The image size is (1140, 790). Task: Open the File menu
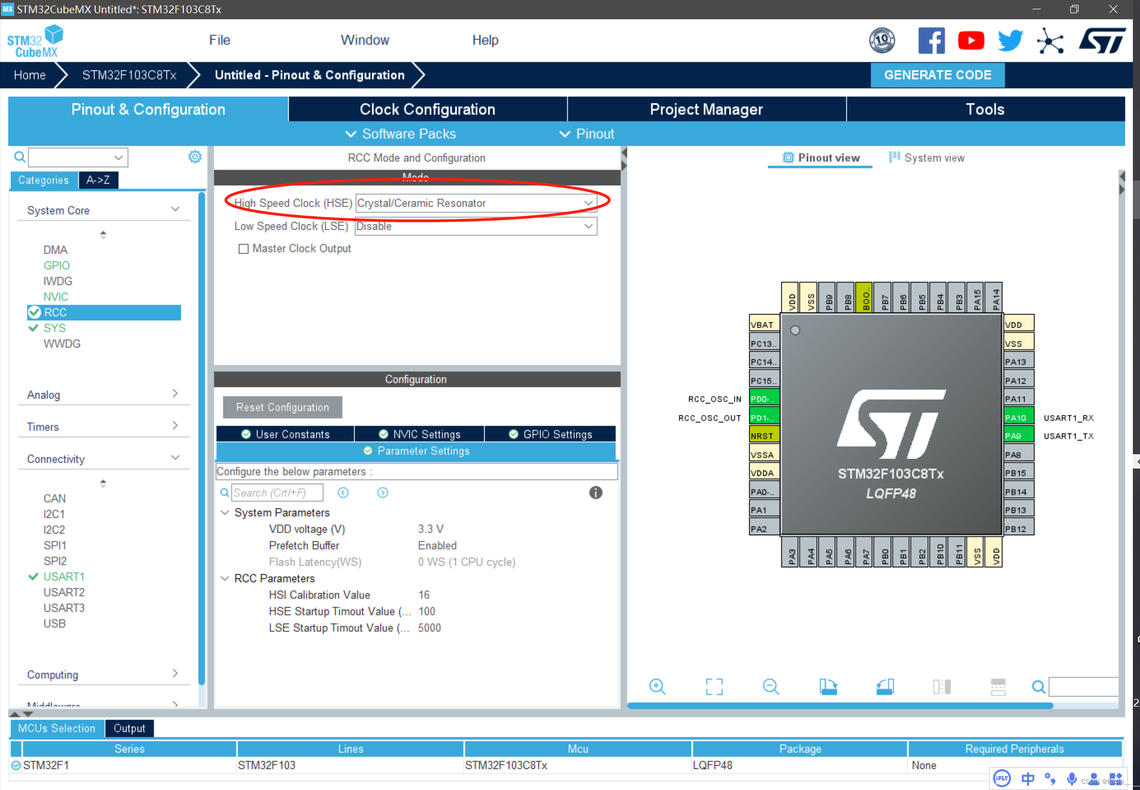pos(219,40)
